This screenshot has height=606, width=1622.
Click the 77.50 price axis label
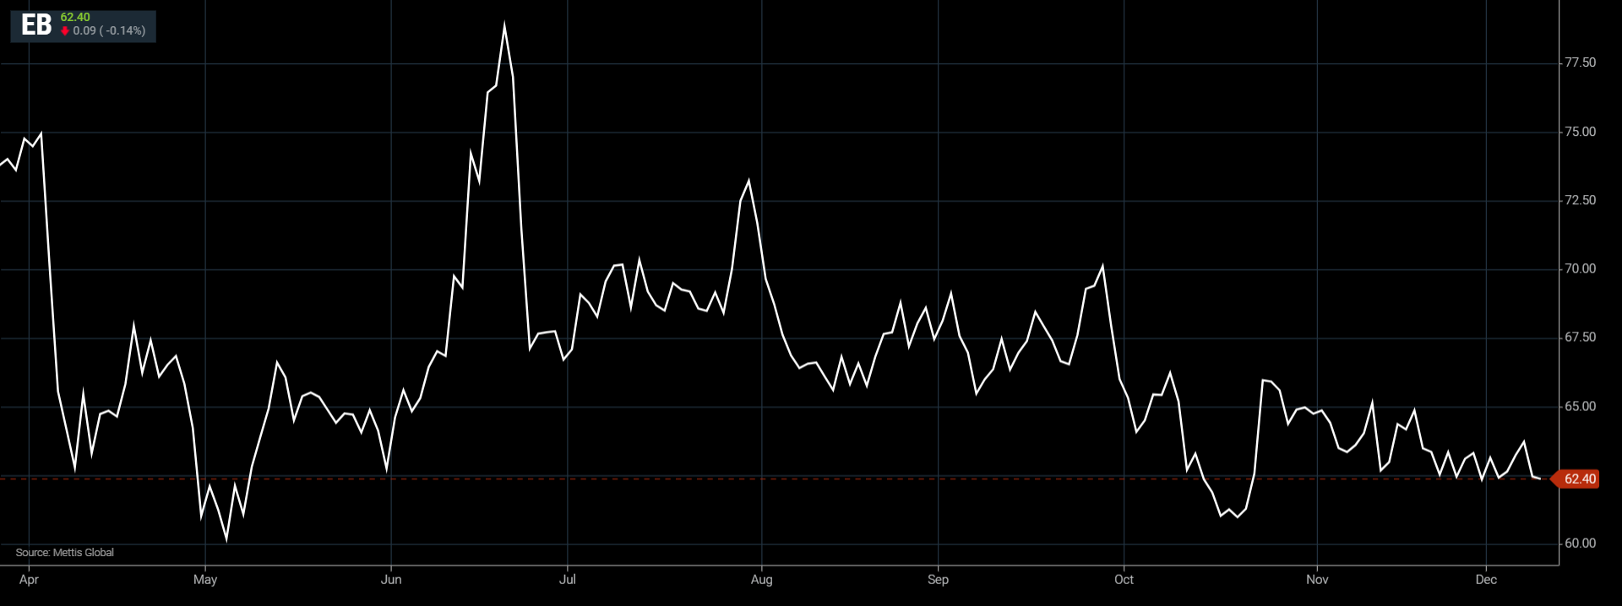pyautogui.click(x=1580, y=62)
